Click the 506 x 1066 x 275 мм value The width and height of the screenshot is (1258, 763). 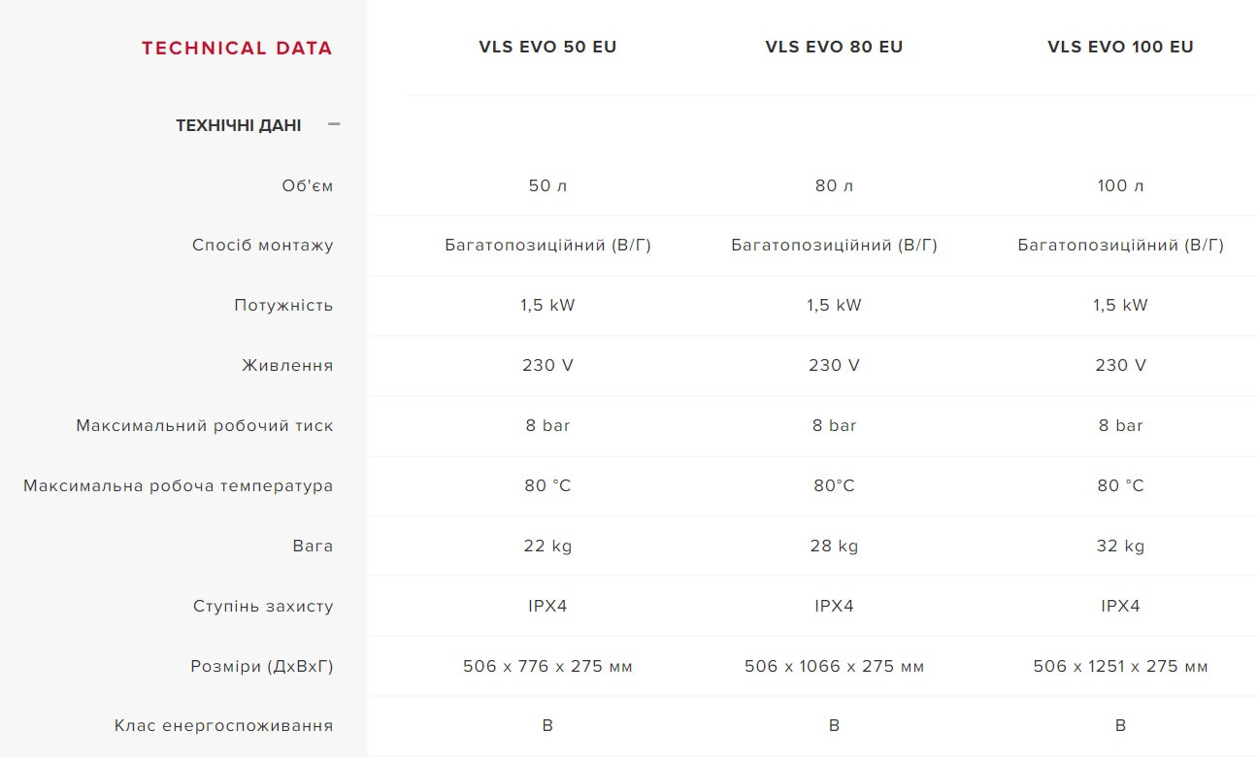click(x=834, y=666)
